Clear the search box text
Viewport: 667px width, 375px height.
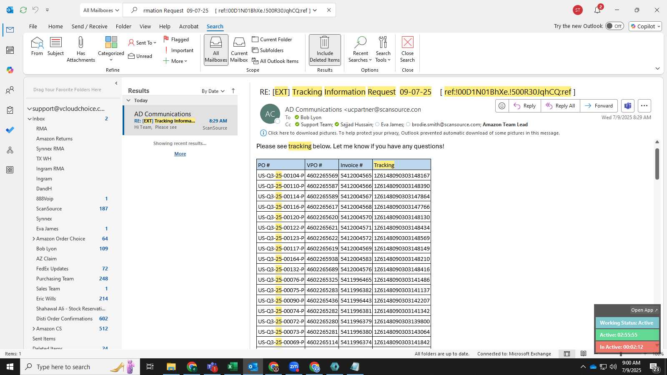coord(329,10)
